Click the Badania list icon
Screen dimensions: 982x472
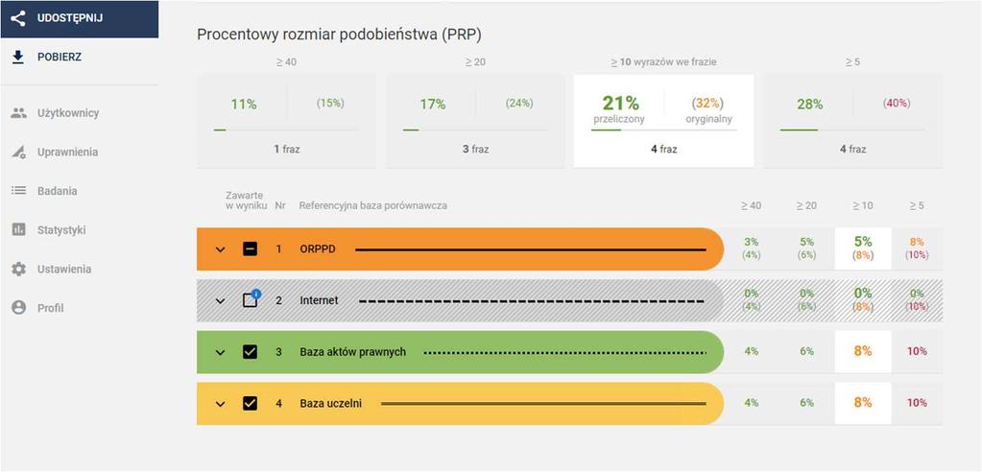tap(19, 191)
